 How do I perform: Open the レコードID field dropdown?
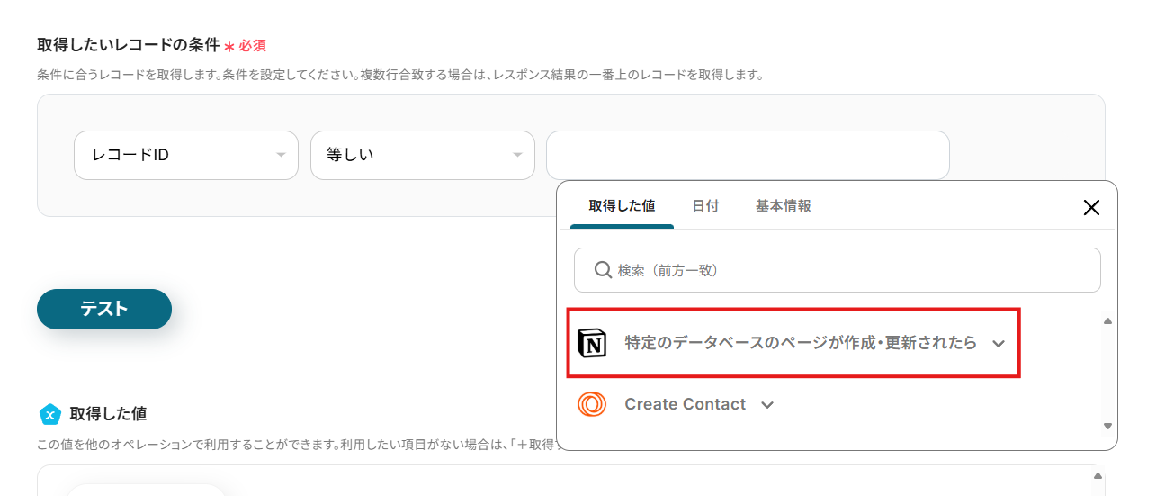[x=186, y=155]
